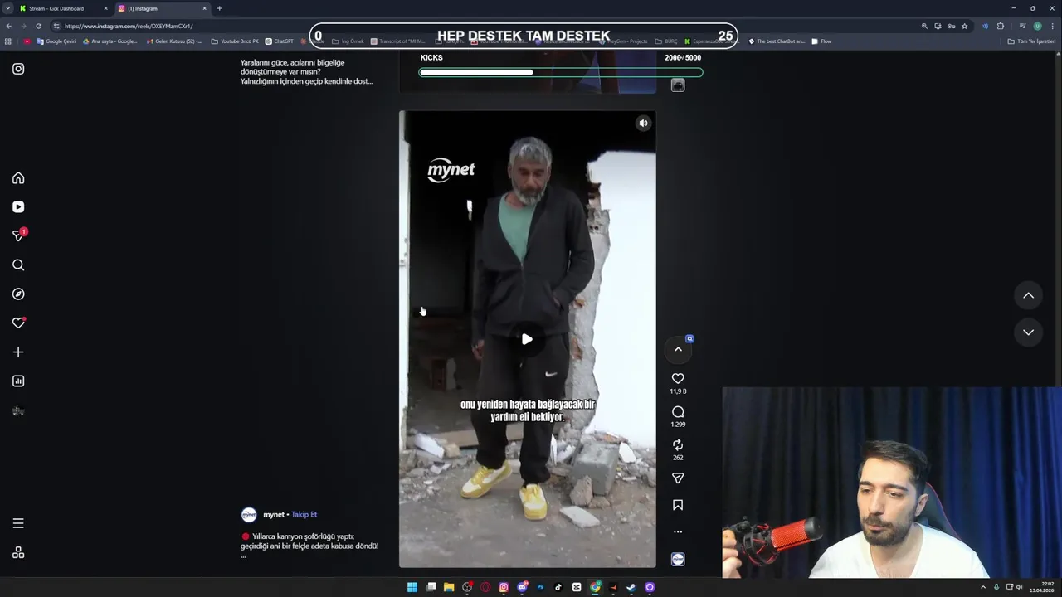The image size is (1062, 597).
Task: Play the paused reel video
Action: (527, 339)
